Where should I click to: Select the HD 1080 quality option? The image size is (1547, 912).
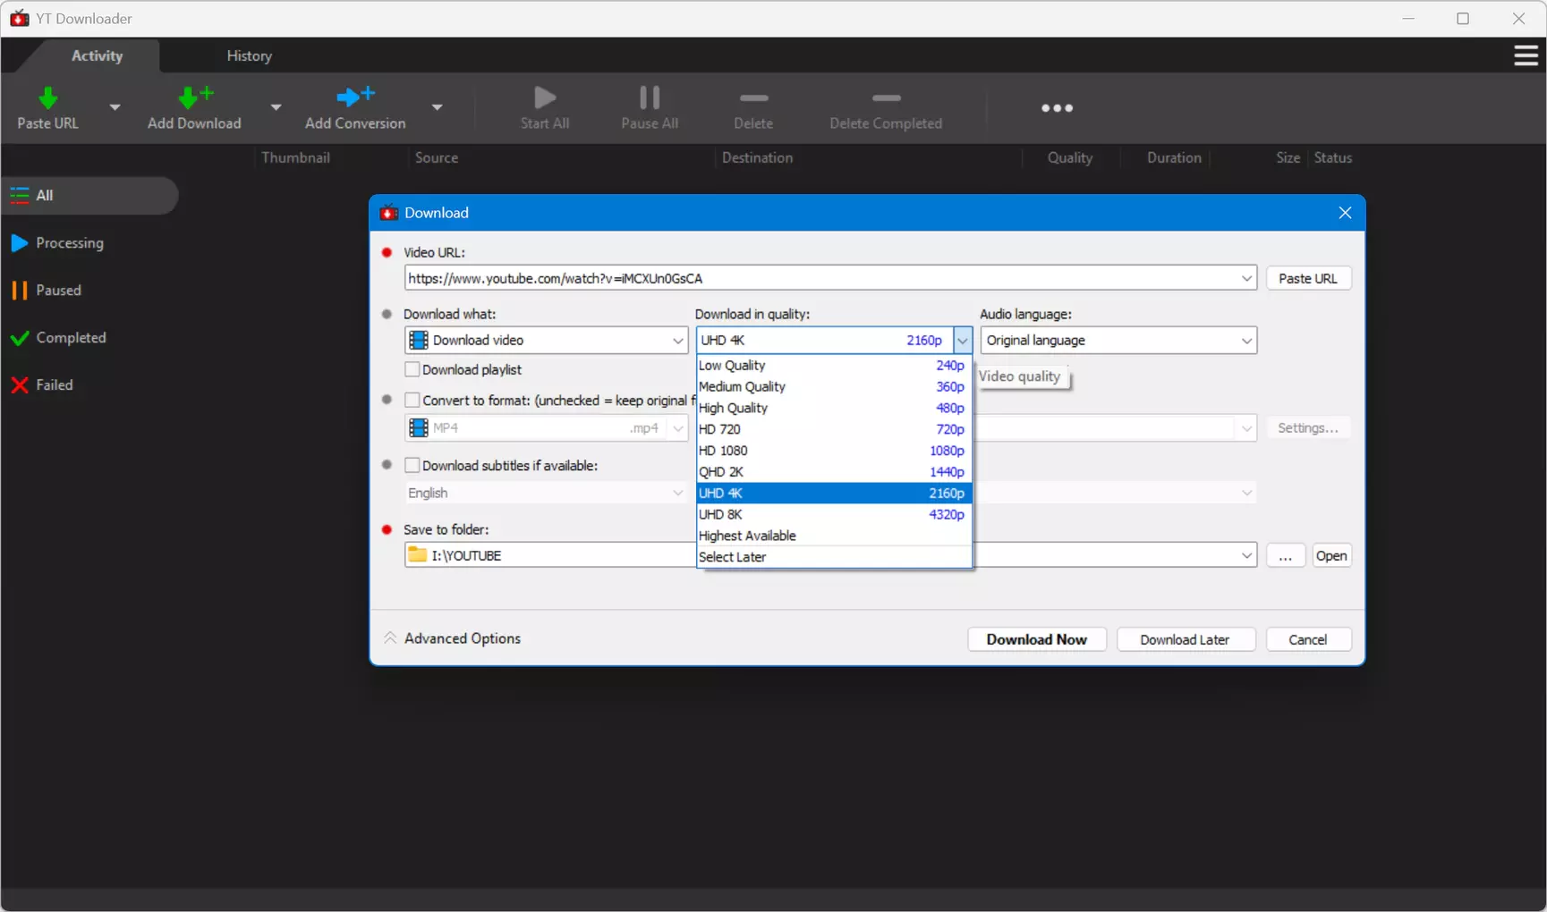[x=834, y=451]
